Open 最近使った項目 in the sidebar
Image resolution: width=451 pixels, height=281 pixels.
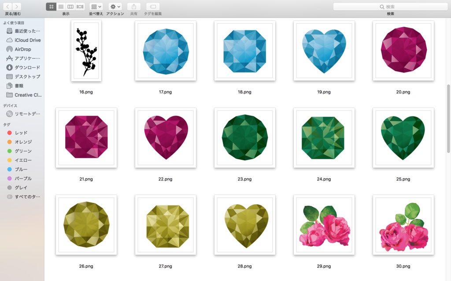click(23, 31)
